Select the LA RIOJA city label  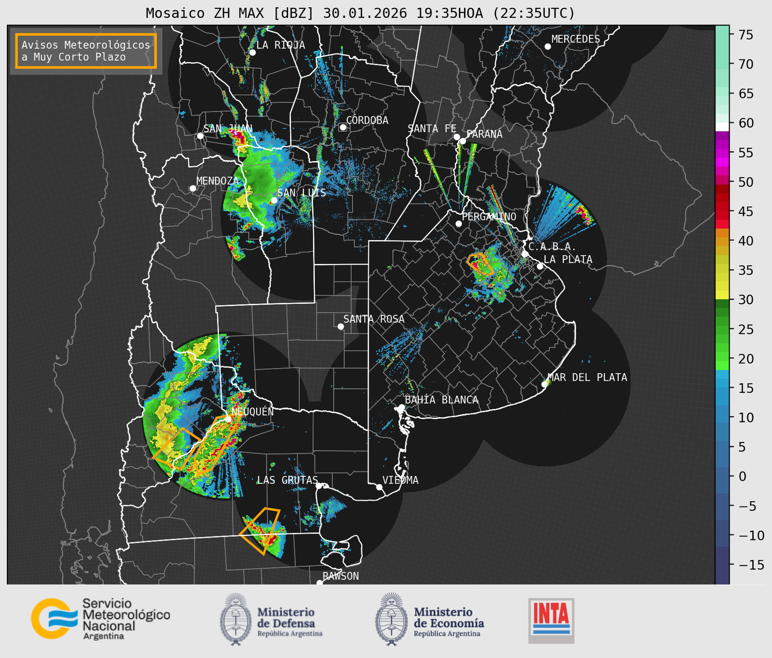(281, 45)
